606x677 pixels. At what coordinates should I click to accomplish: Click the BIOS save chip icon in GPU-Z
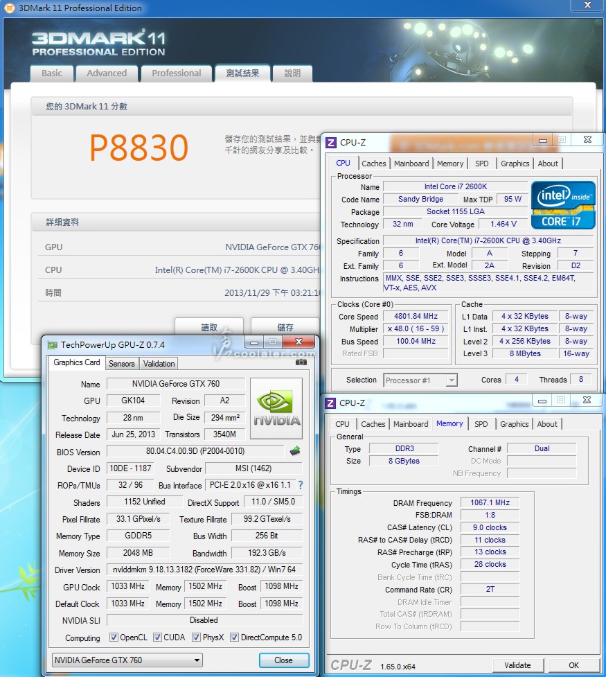tap(295, 451)
